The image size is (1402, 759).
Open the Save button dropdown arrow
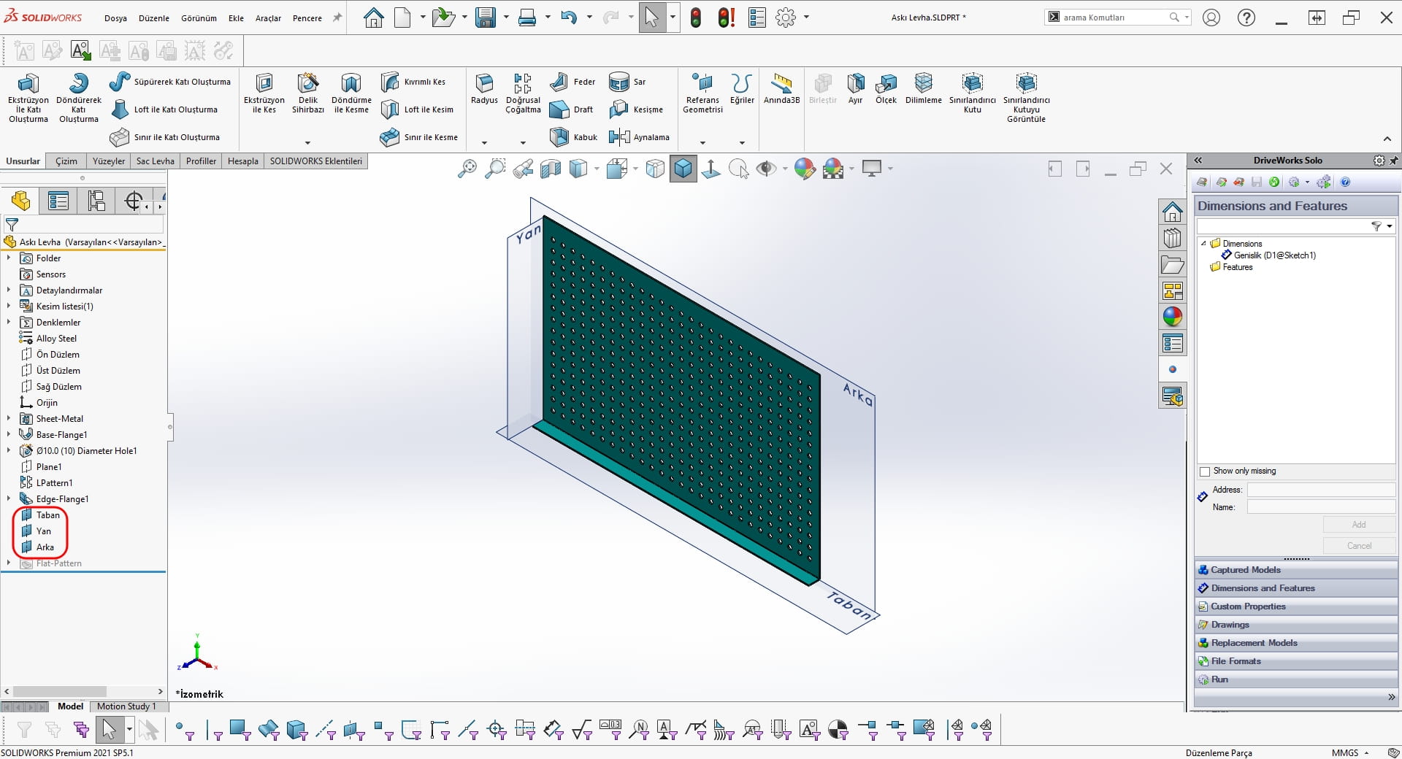click(x=505, y=18)
